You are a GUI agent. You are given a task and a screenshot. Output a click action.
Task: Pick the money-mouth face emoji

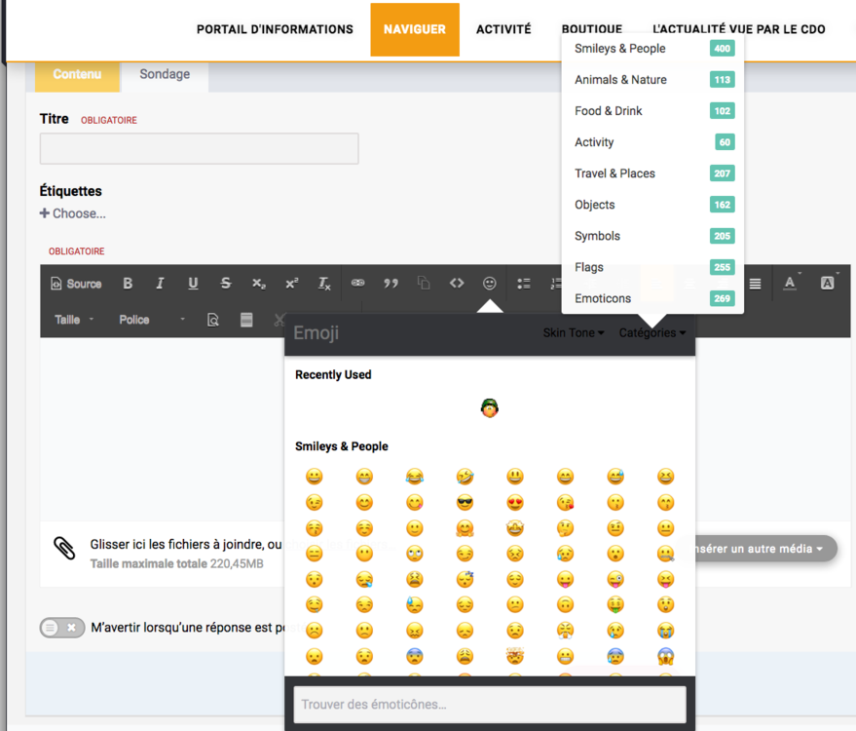[615, 605]
